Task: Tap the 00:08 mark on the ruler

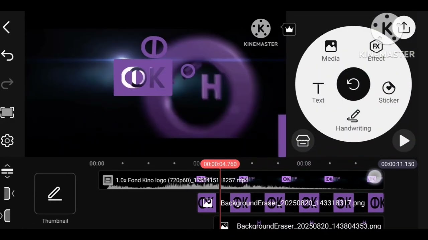Action: point(304,163)
